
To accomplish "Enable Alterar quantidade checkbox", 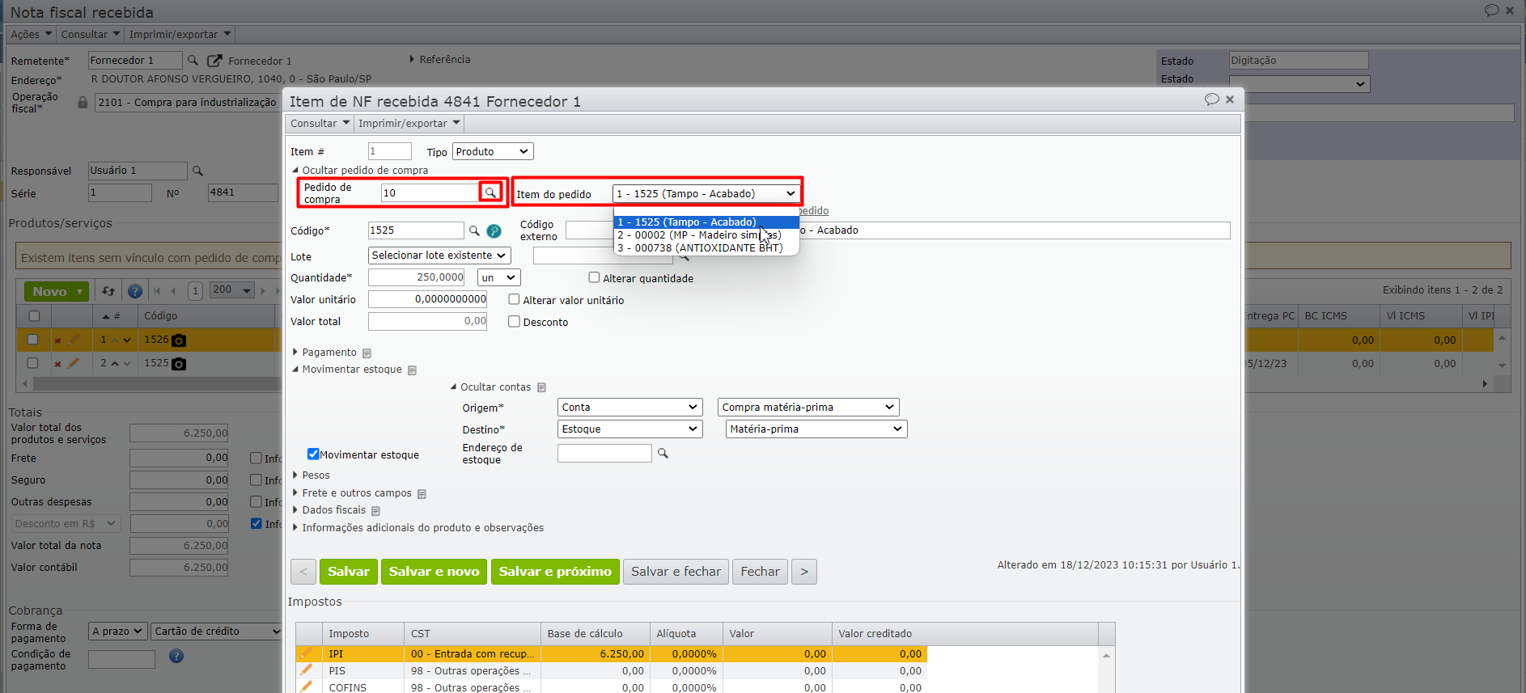I will 594,277.
